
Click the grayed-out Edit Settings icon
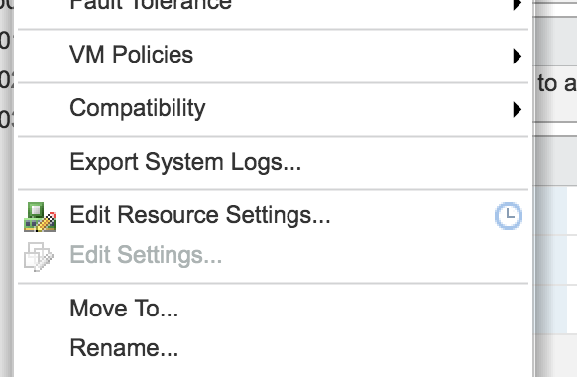coord(39,257)
